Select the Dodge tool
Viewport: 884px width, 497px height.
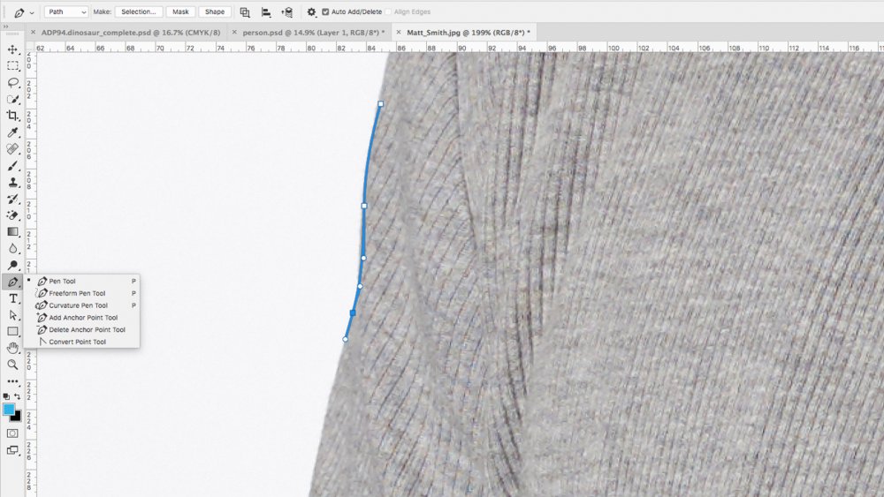pyautogui.click(x=12, y=265)
